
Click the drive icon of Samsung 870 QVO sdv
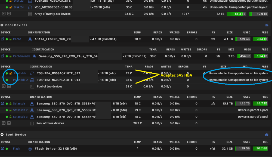tap(32, 104)
